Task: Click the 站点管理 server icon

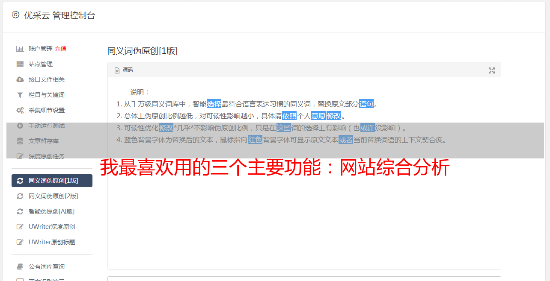Action: pyautogui.click(x=20, y=64)
